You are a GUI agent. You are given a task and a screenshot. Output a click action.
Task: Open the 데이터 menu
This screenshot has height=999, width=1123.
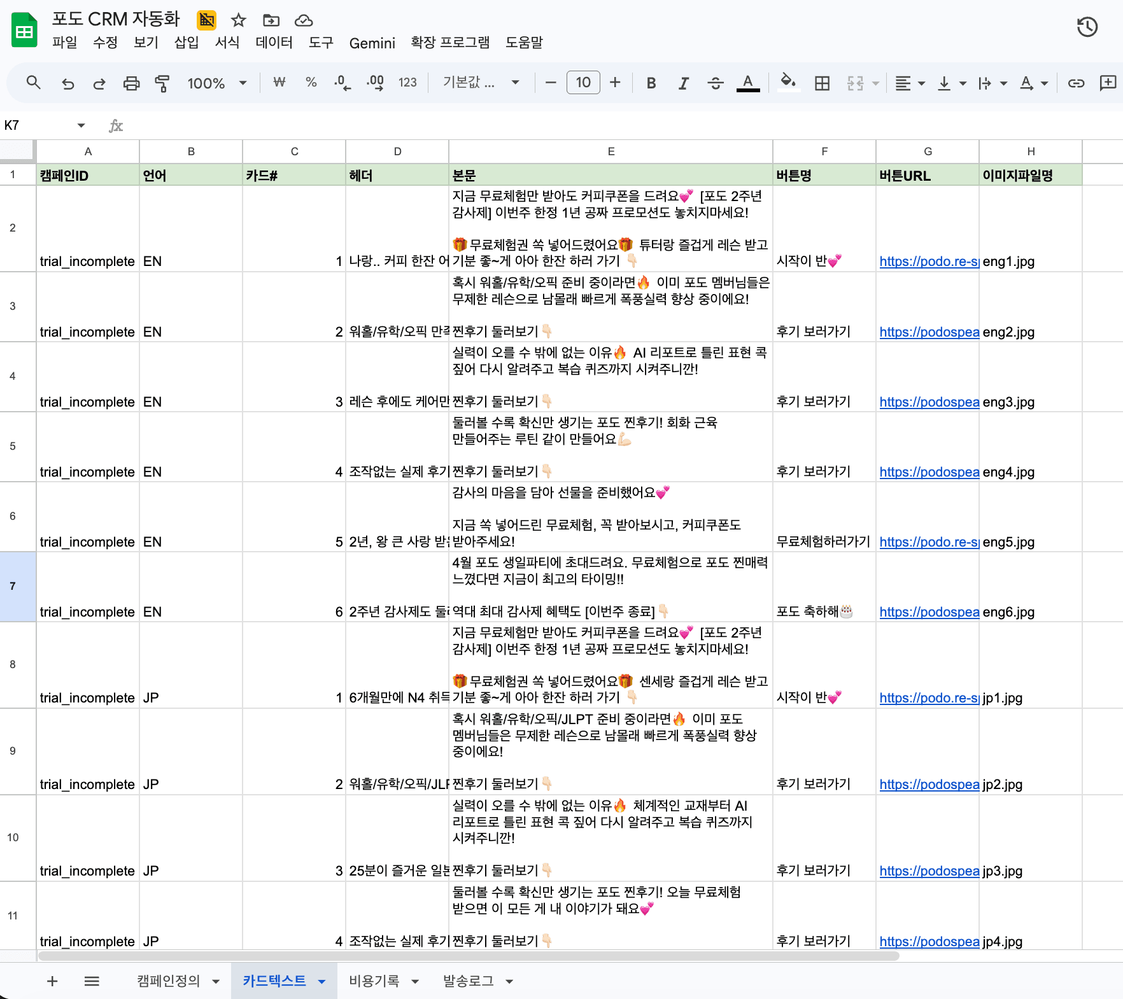tap(274, 43)
